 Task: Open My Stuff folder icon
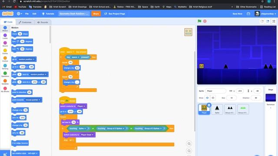coord(248,13)
